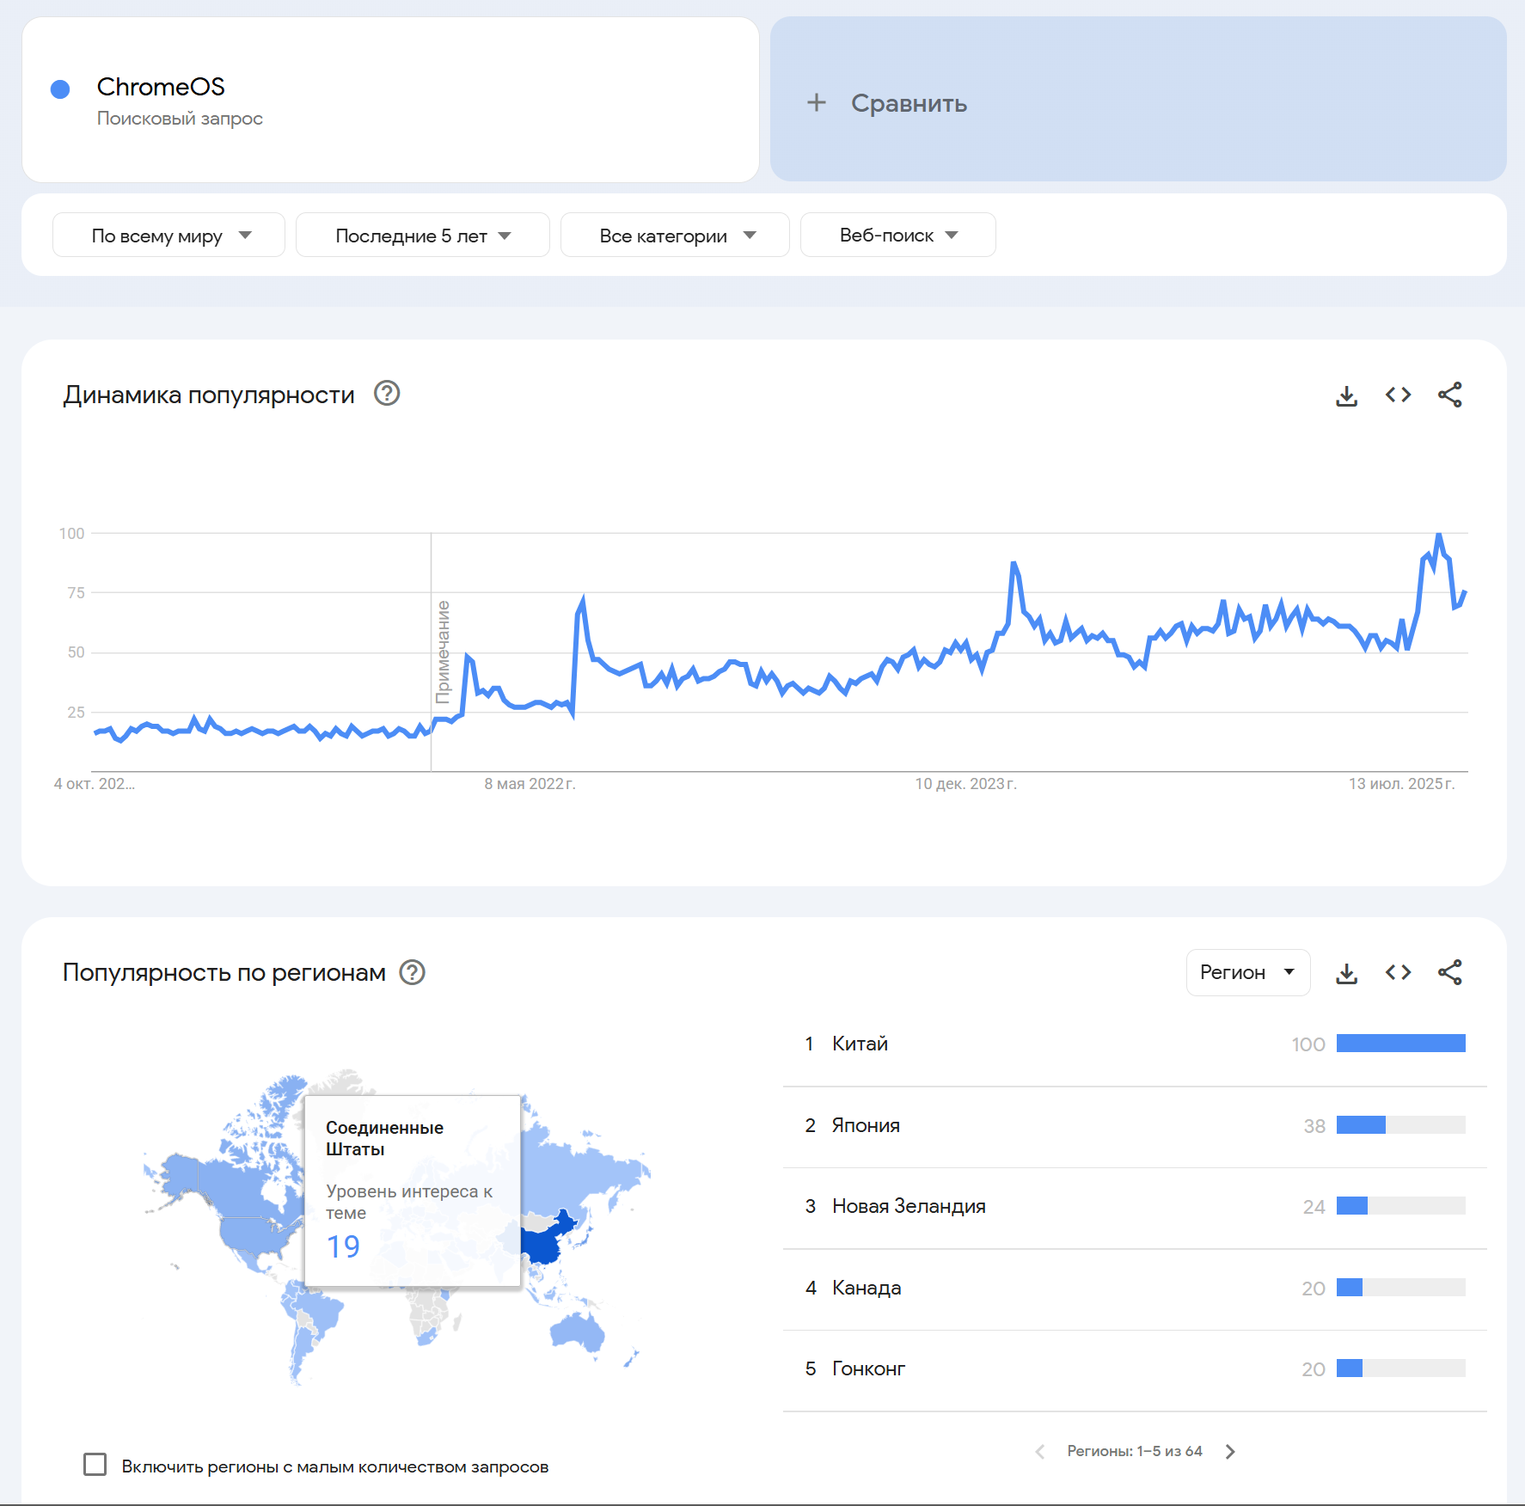Open the Все категории dropdown
The width and height of the screenshot is (1525, 1506).
point(675,236)
